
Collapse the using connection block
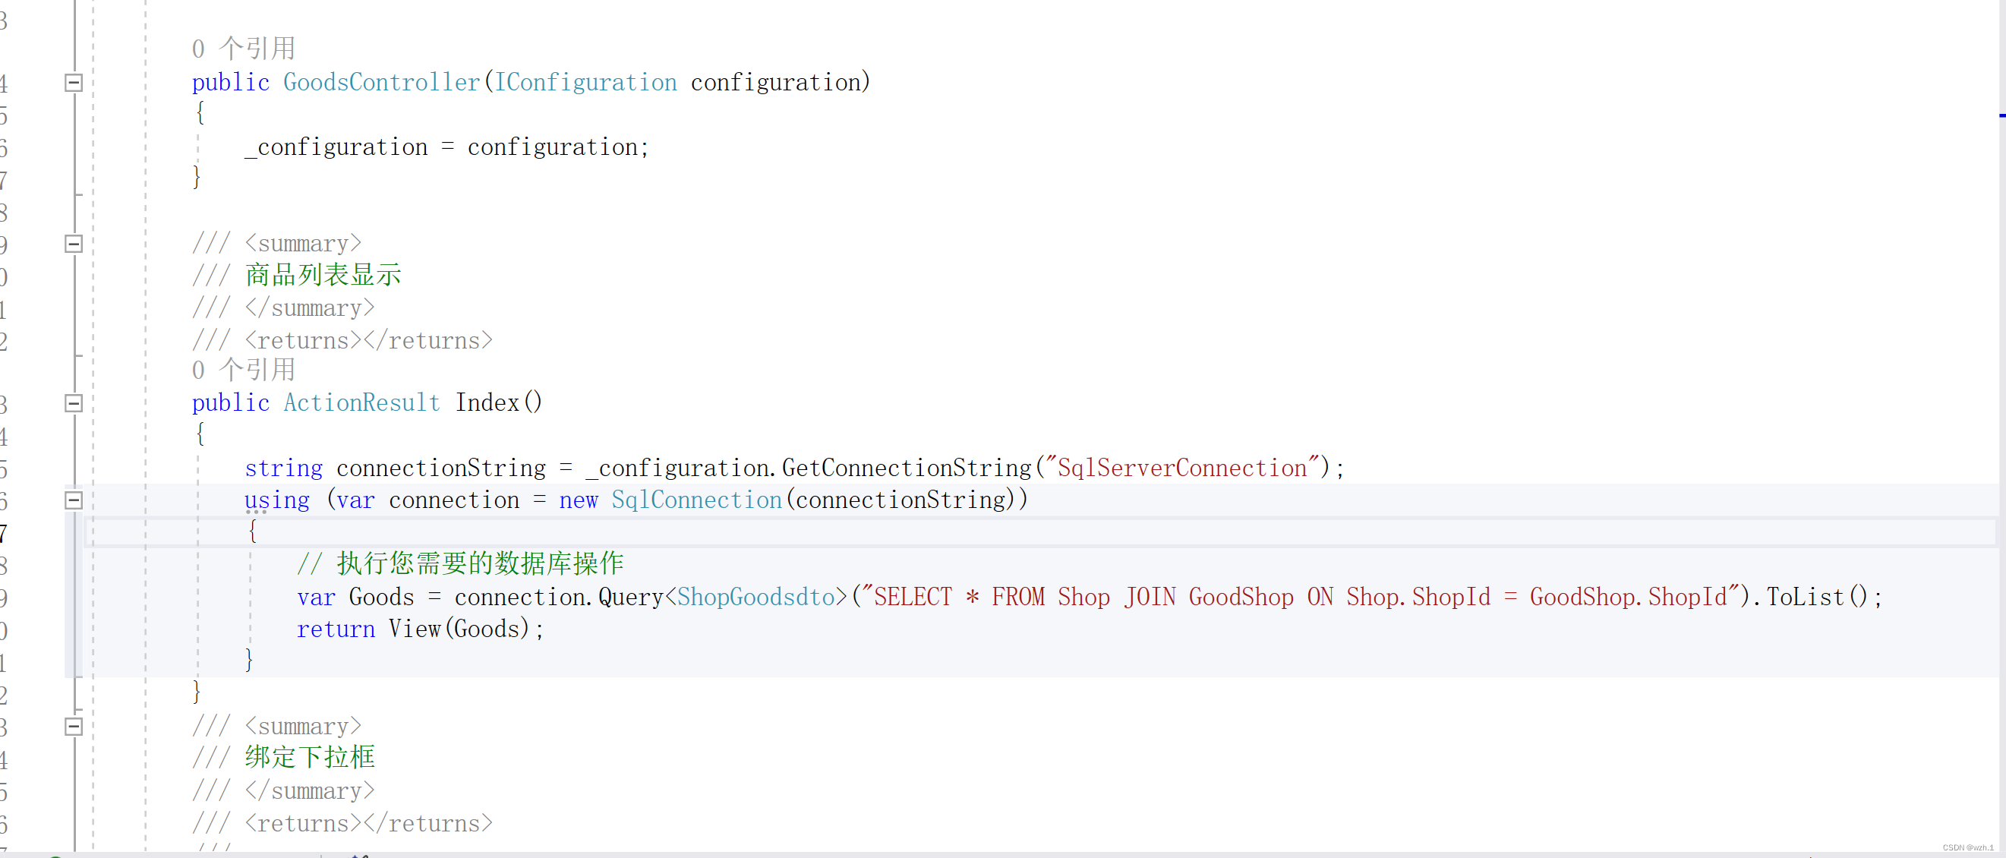click(73, 500)
